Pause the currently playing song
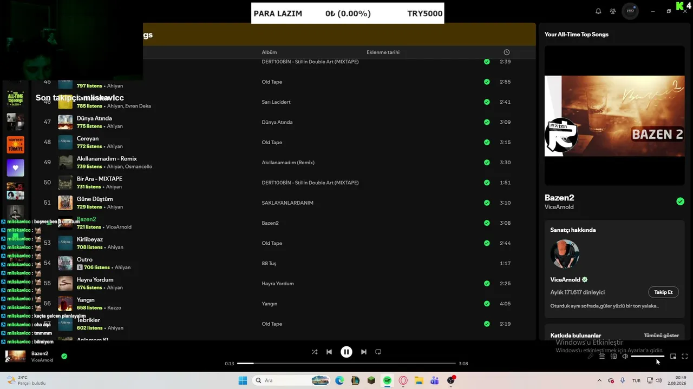693x389 pixels. [346, 352]
